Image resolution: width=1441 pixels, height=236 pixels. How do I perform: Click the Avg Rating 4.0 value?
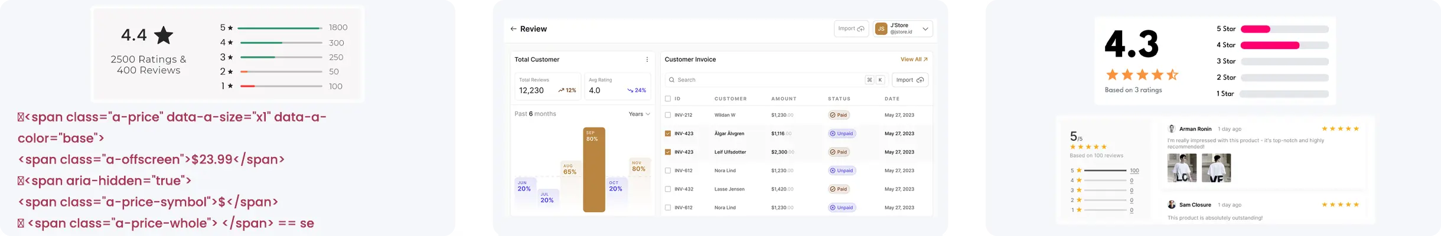pyautogui.click(x=595, y=90)
